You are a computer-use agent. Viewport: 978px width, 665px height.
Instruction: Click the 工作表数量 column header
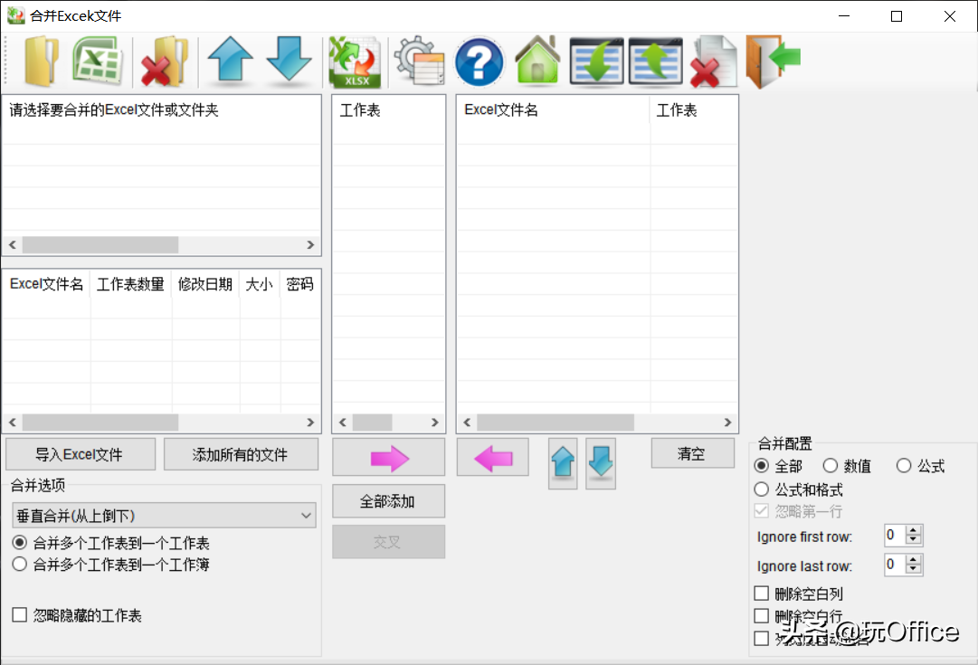click(131, 284)
